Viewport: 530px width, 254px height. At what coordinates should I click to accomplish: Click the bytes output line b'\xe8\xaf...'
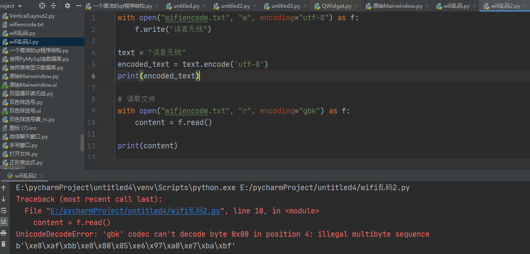point(126,246)
